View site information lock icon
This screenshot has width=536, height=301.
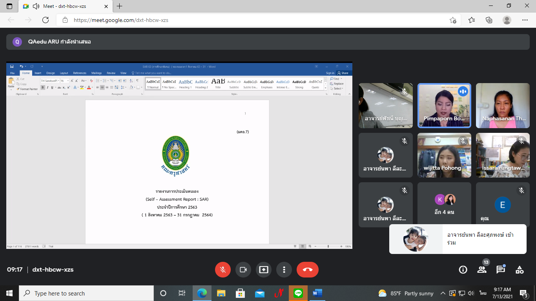click(x=65, y=20)
